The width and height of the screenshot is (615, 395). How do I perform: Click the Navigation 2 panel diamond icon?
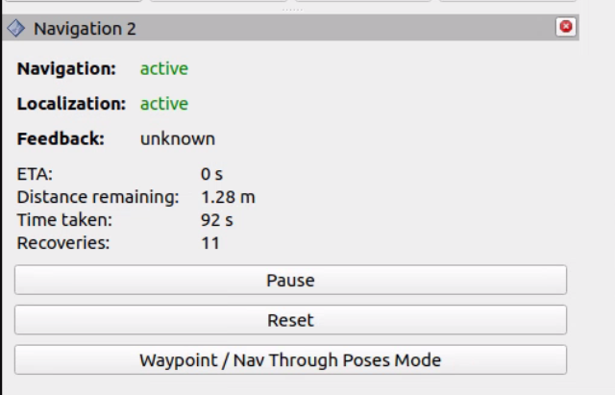pyautogui.click(x=16, y=28)
